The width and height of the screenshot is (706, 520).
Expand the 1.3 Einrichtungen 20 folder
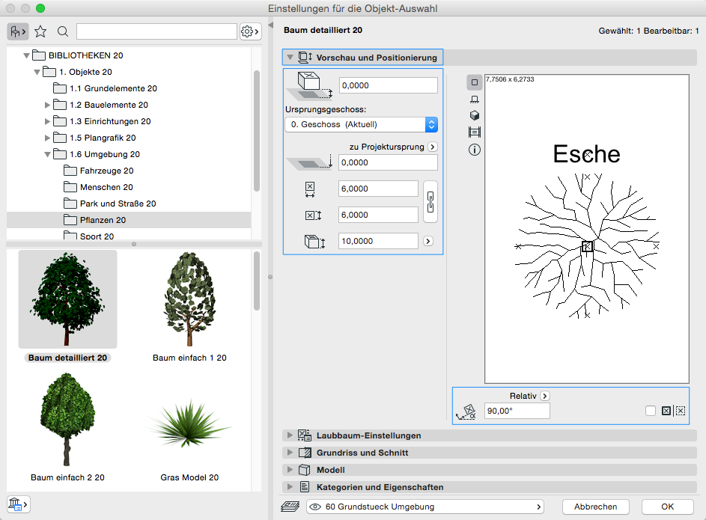(48, 121)
